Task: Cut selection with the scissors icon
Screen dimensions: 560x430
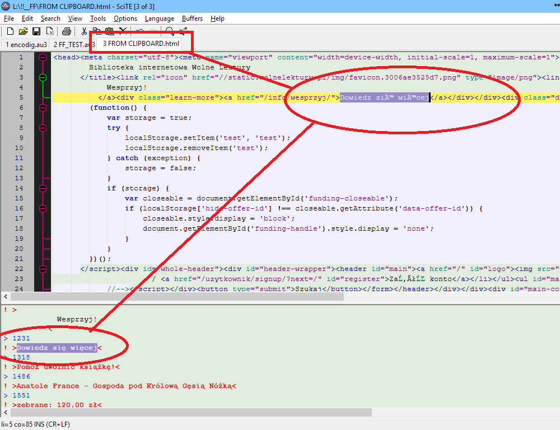Action: coord(84,31)
